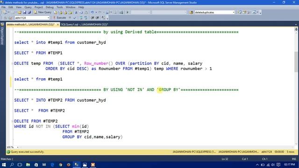Open the Undo history dropdown arrow
Image resolution: width=299 pixels, height=168 pixels.
[96, 13]
